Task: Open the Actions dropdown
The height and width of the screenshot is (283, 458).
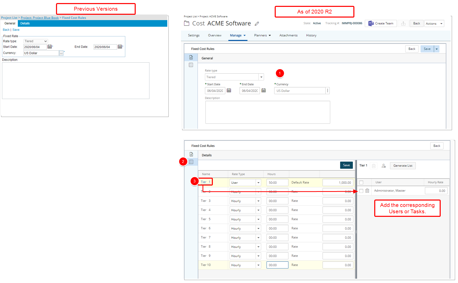Action: [x=434, y=23]
